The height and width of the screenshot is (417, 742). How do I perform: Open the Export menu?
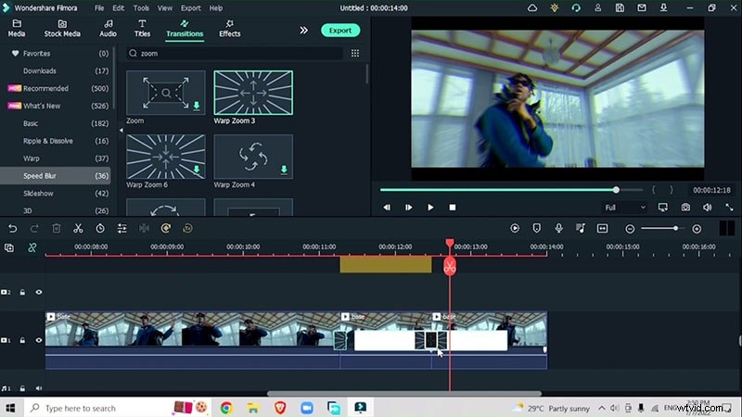click(191, 8)
